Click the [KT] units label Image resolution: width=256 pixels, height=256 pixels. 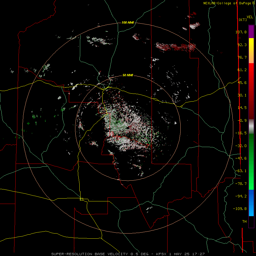243,20
